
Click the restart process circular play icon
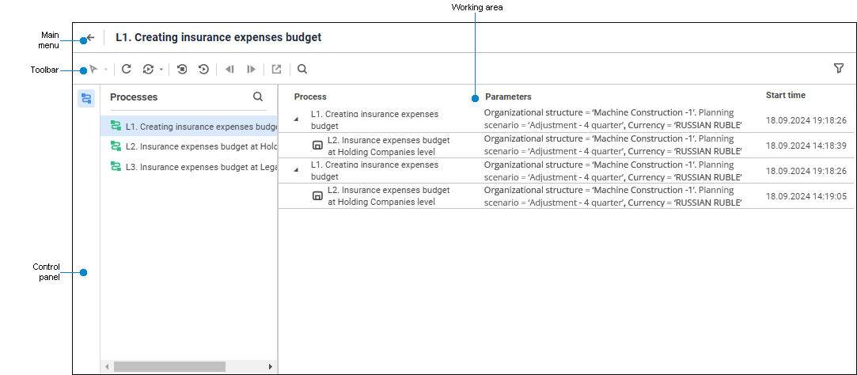click(203, 70)
